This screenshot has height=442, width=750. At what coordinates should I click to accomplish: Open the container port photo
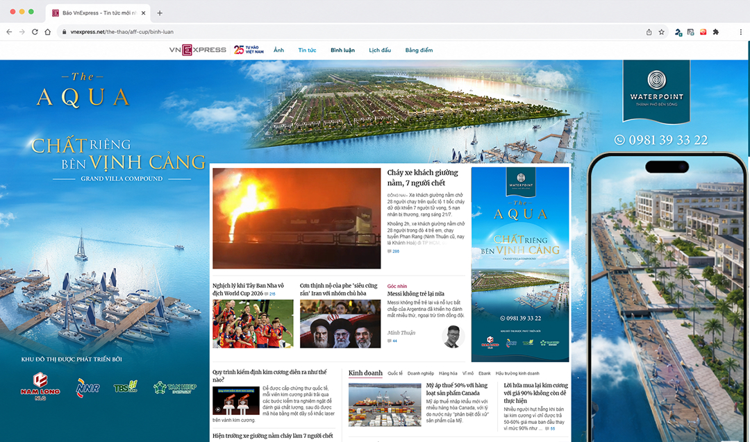click(385, 405)
